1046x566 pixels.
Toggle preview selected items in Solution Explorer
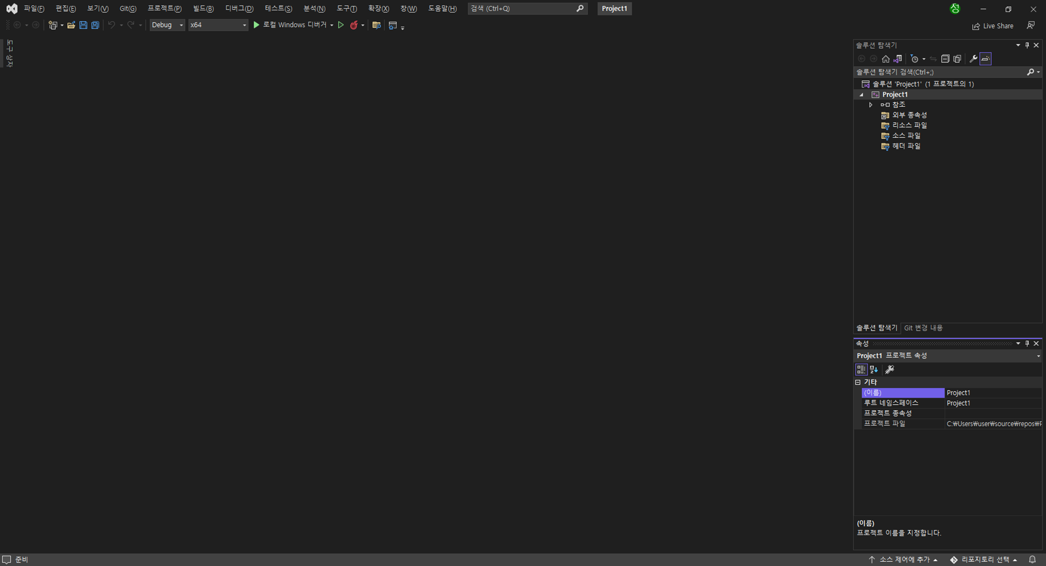[985, 59]
